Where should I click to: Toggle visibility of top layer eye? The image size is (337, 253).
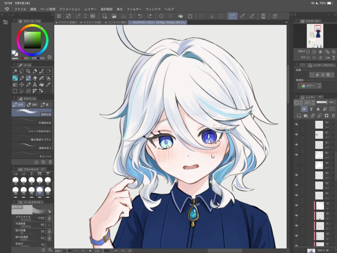click(296, 124)
